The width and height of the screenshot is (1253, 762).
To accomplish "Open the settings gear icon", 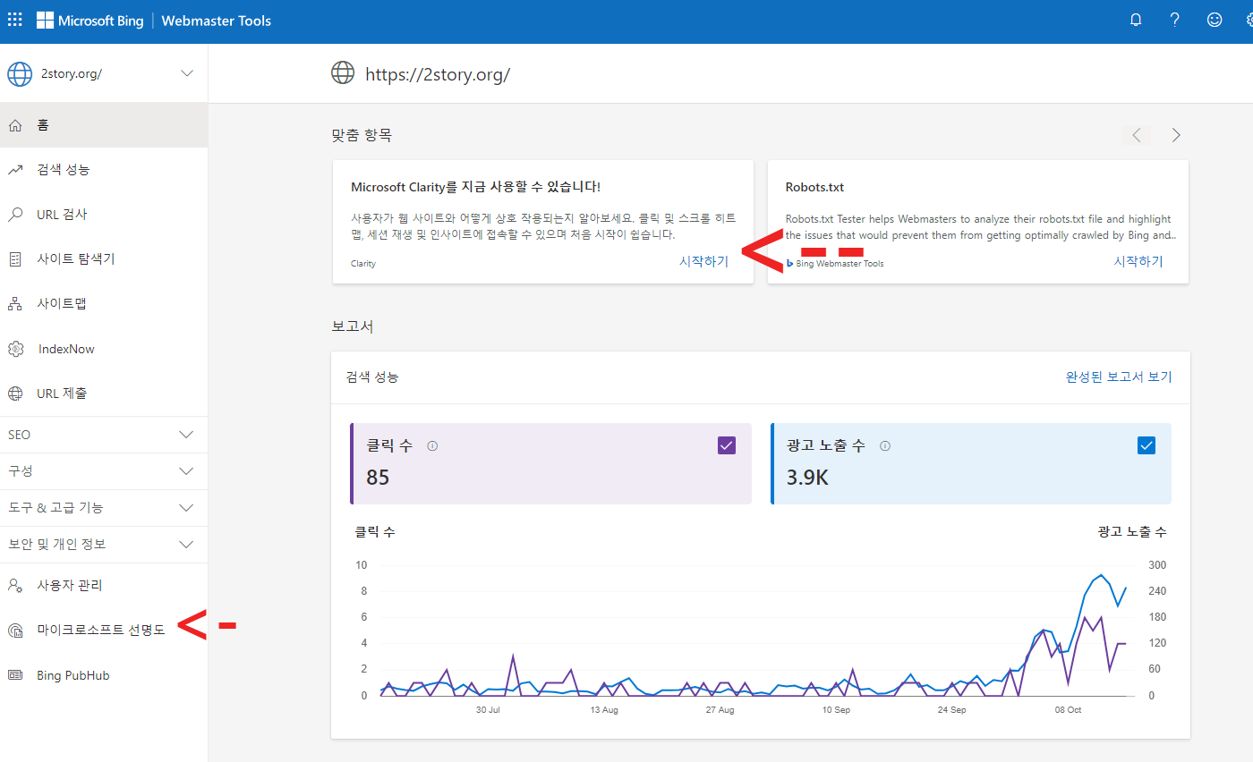I will 1249,20.
